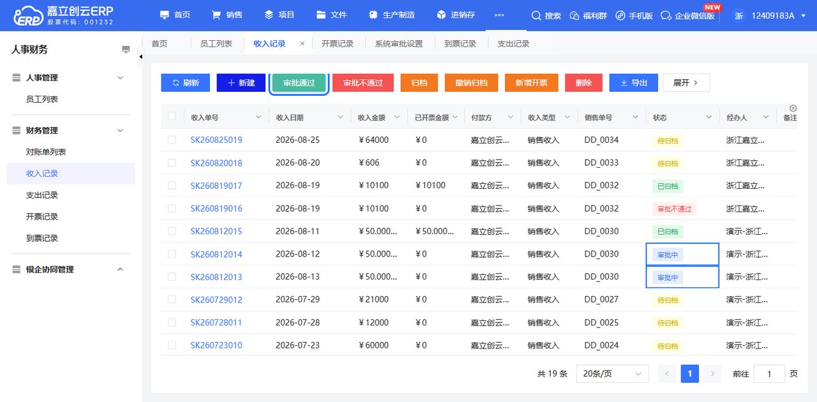Click the 银企协同管理 section icon
The height and width of the screenshot is (402, 817).
click(x=17, y=270)
